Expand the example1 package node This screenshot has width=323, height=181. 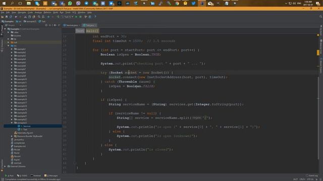click(12, 49)
